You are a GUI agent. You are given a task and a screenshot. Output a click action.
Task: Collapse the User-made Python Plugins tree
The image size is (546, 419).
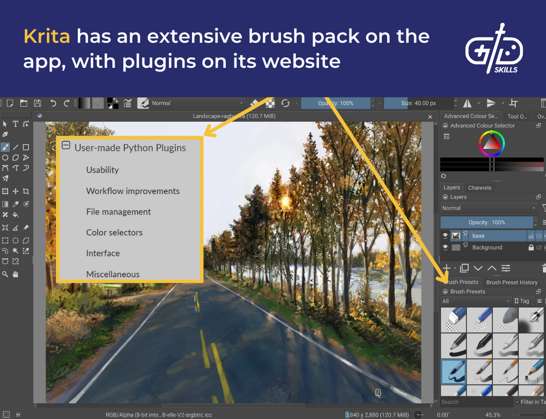[66, 146]
